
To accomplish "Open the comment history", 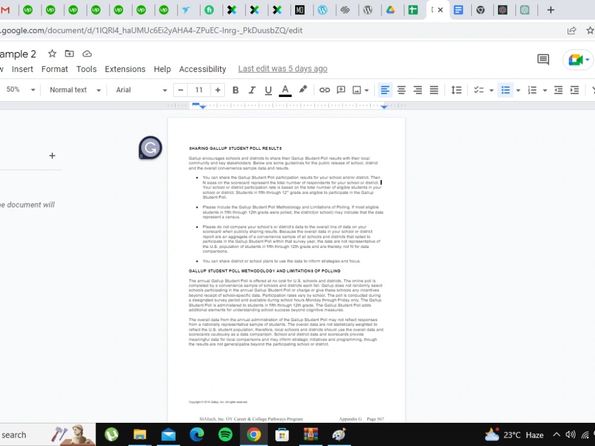I will 543,59.
